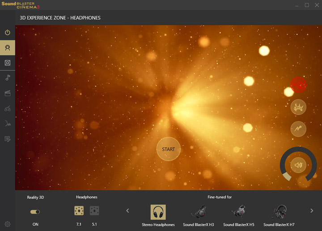This screenshot has height=231, width=322.
Task: Click the Fine-tuned for label
Action: pyautogui.click(x=220, y=197)
